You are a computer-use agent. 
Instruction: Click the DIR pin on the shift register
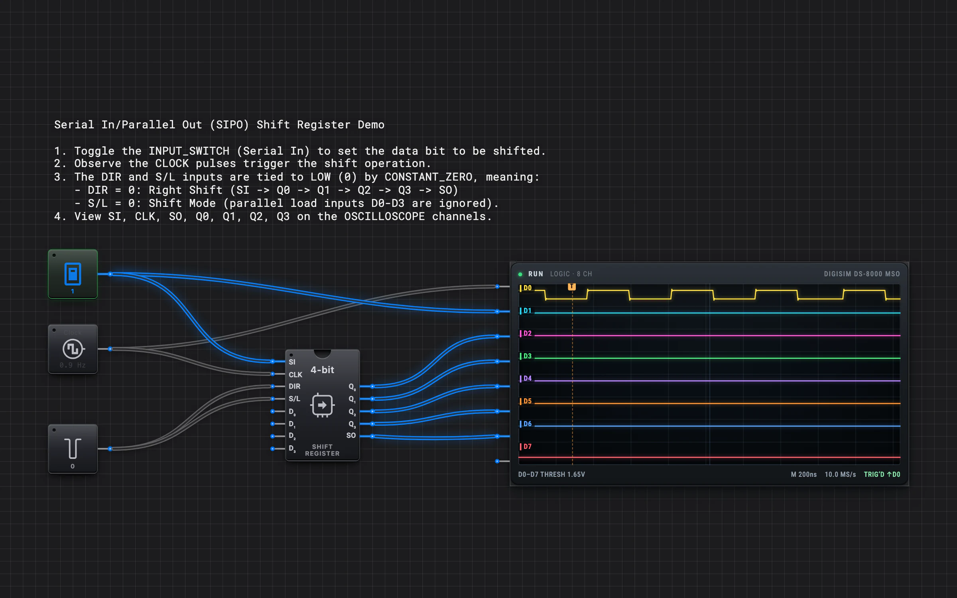[273, 386]
